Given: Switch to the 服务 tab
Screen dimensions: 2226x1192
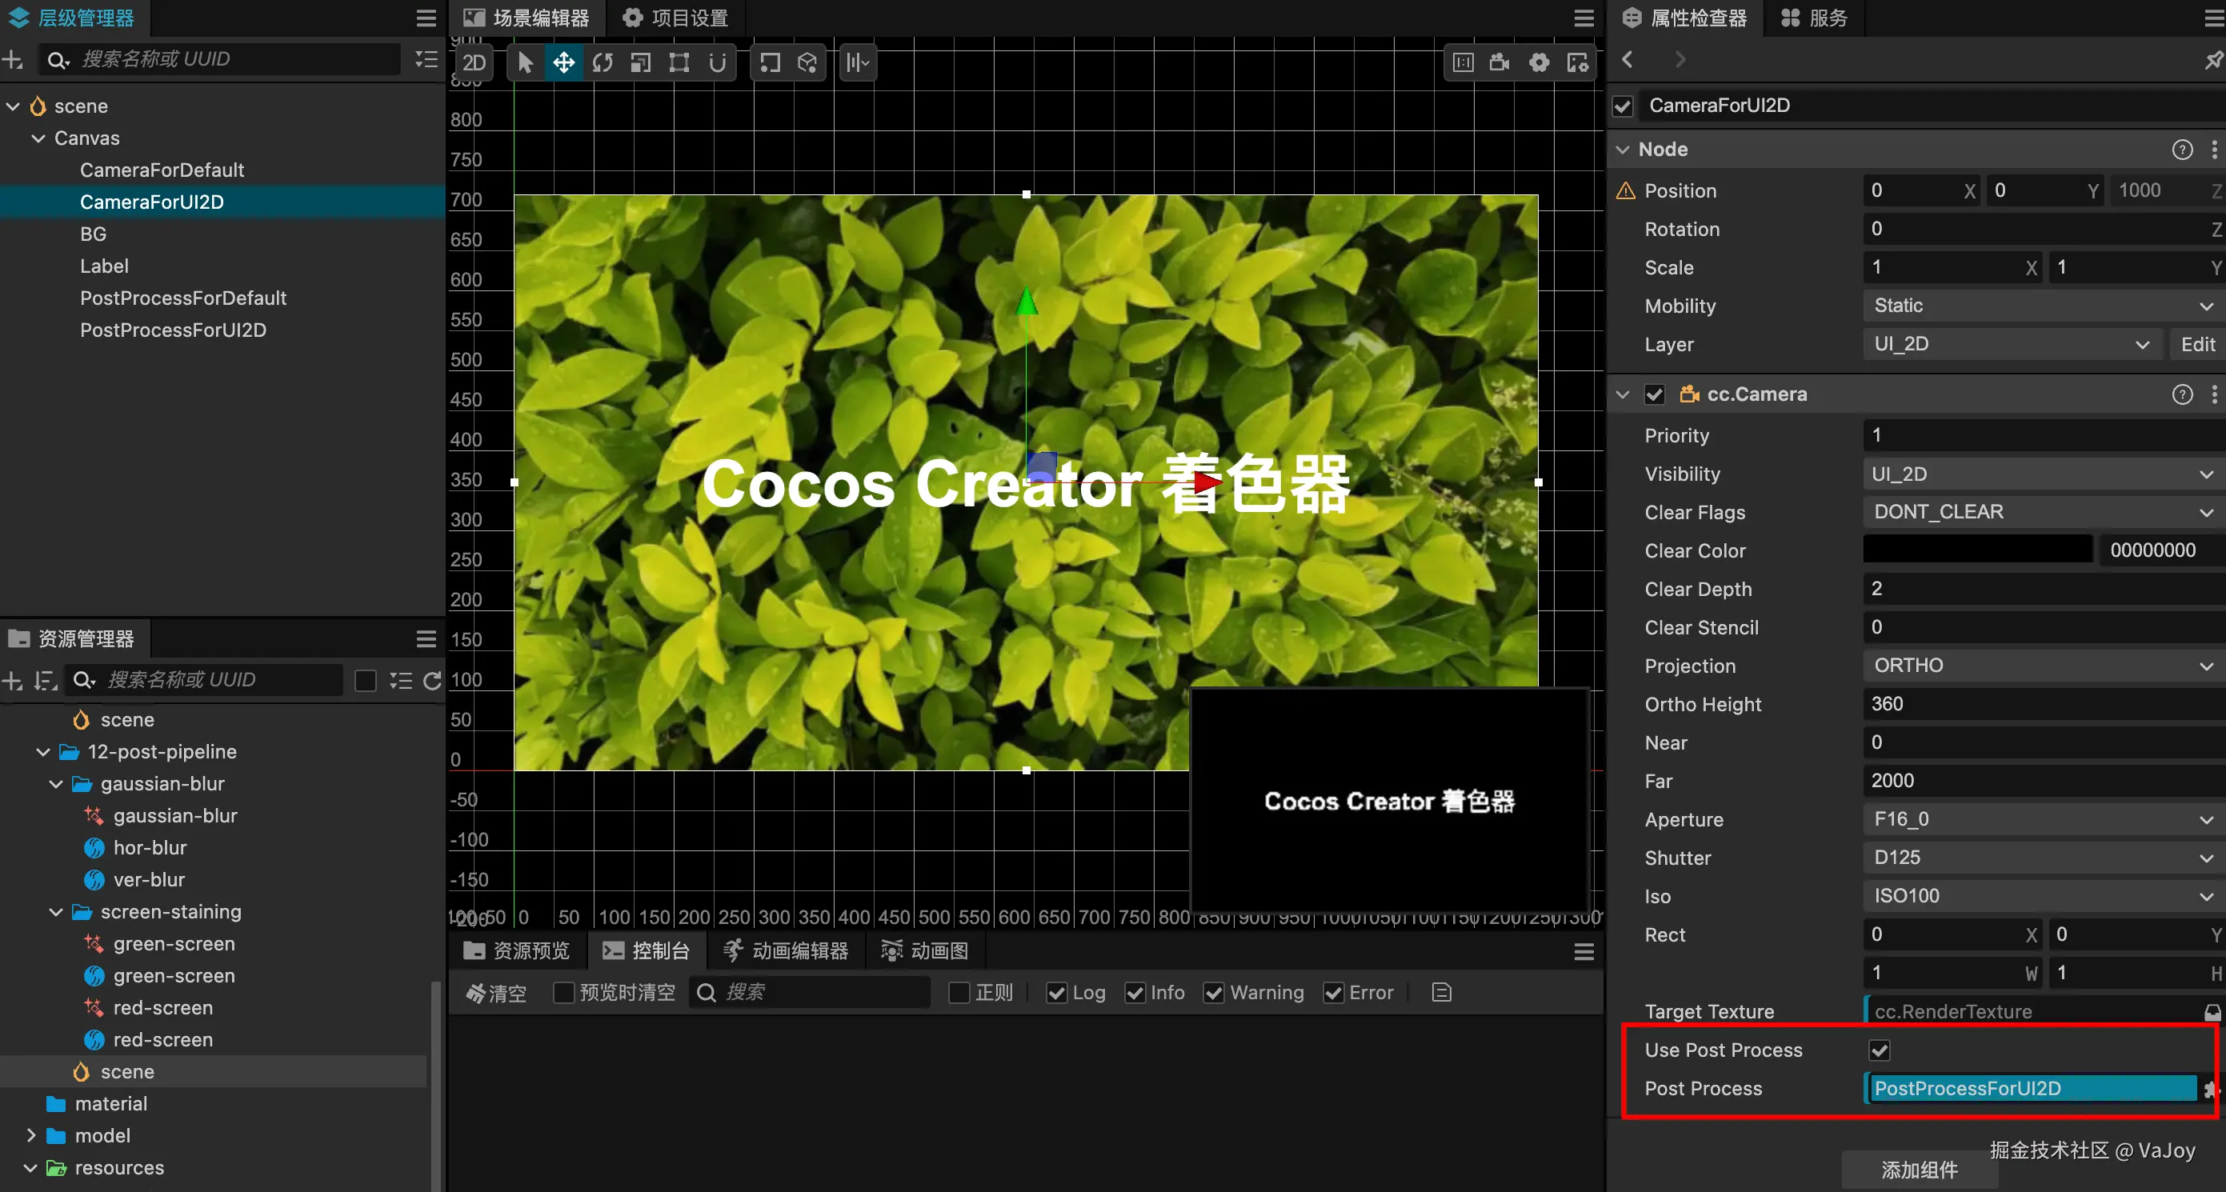Looking at the screenshot, I should point(1815,18).
